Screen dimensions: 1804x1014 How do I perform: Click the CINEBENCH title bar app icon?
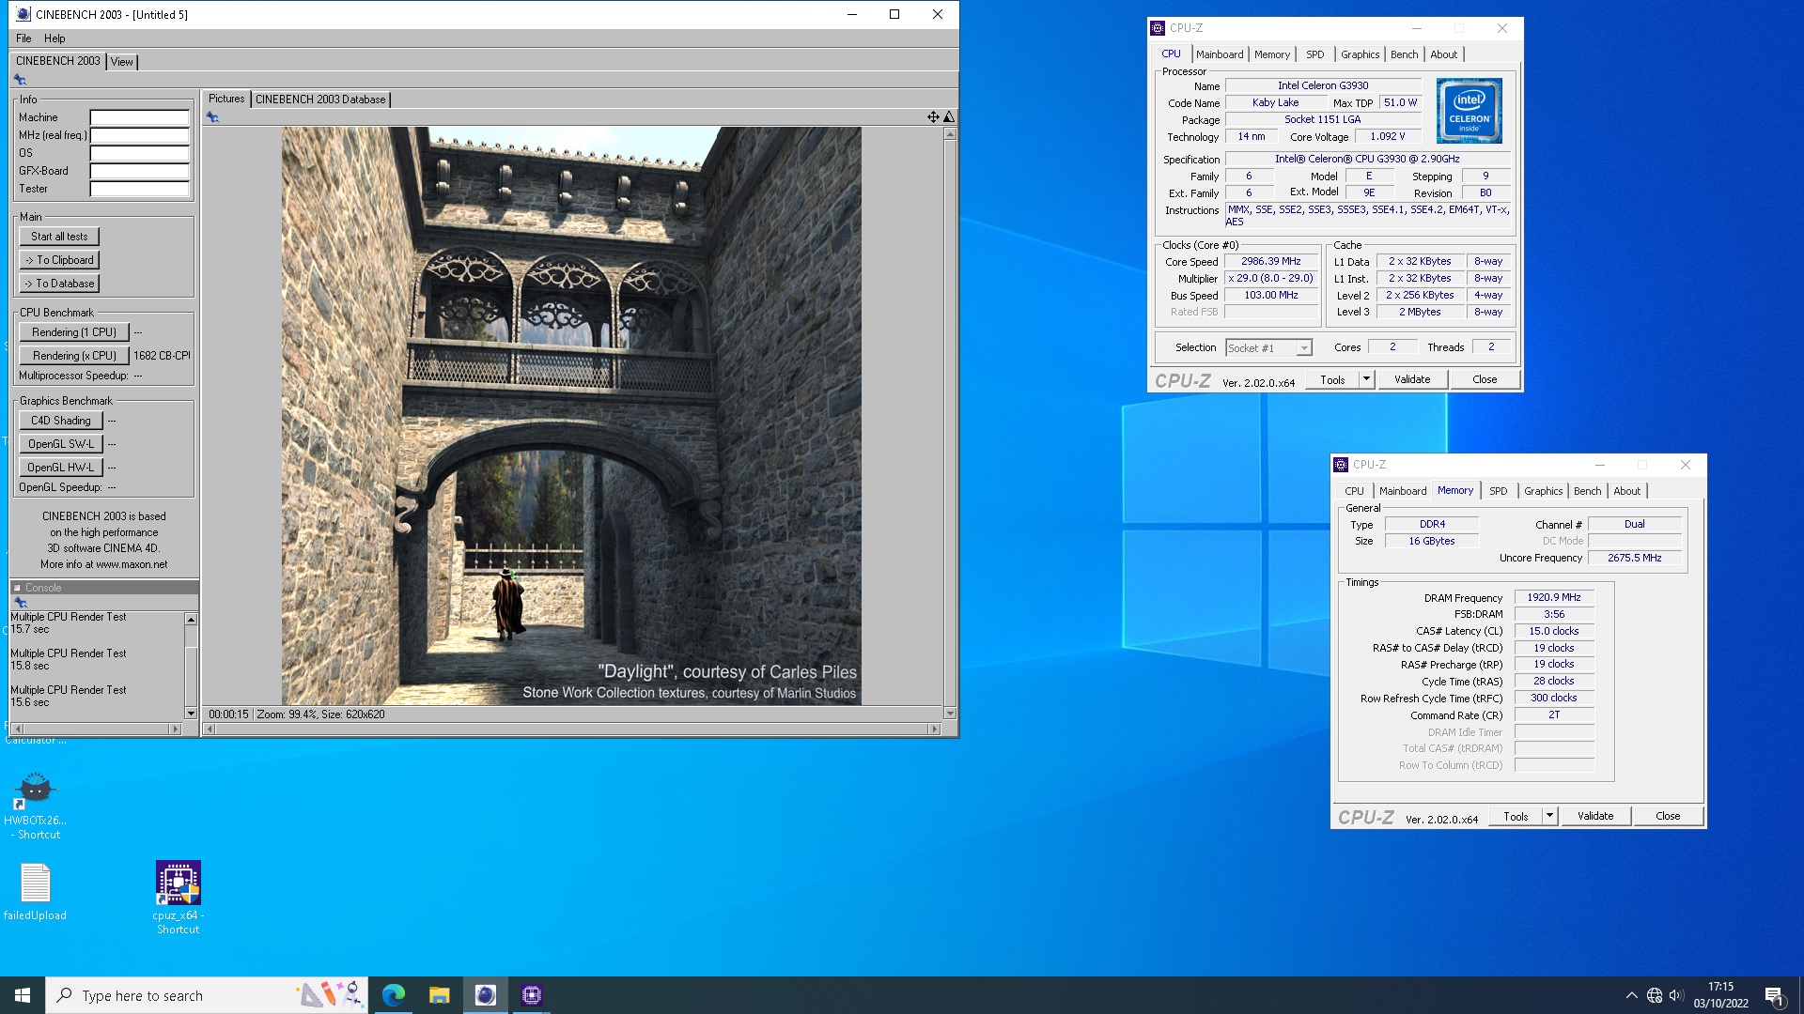[x=23, y=14]
